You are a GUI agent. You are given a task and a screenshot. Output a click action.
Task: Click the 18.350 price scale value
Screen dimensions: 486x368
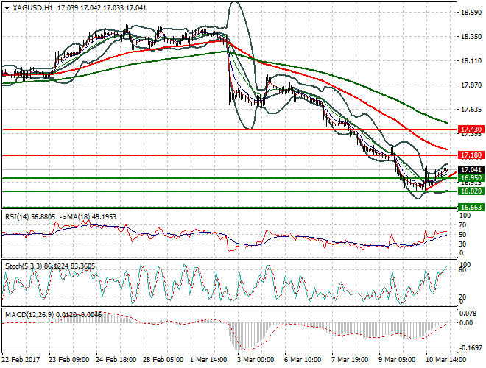(x=471, y=37)
